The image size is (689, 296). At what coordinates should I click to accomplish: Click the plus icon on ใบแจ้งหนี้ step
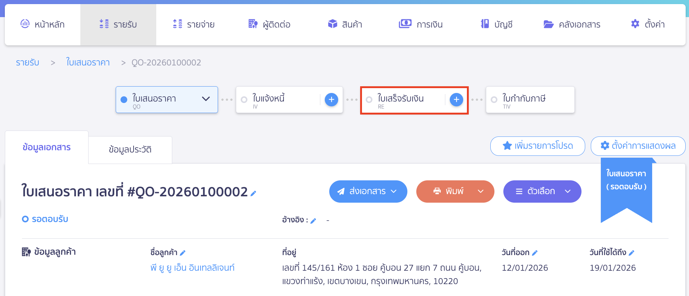[x=331, y=100]
